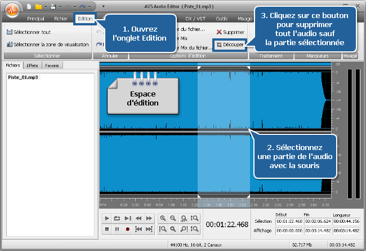Open the Customize Quick Access Toolbar dropdown
This screenshot has width=366, height=251.
click(x=103, y=7)
